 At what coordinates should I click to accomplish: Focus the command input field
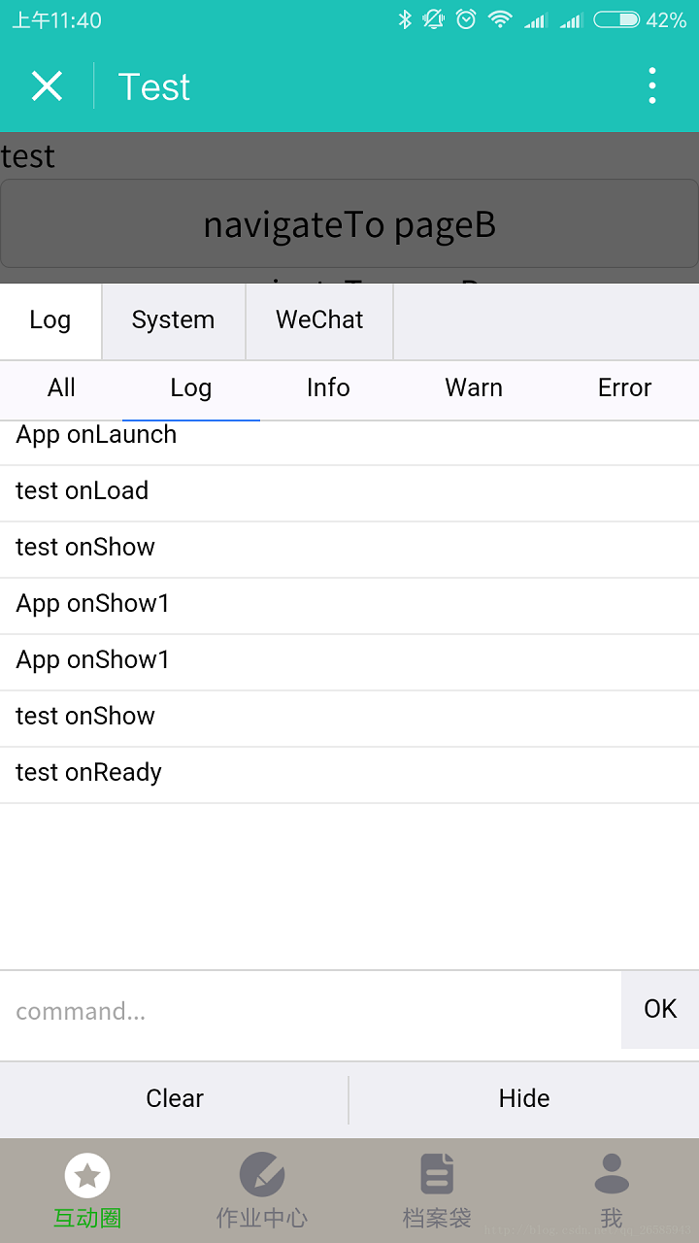tap(311, 1010)
